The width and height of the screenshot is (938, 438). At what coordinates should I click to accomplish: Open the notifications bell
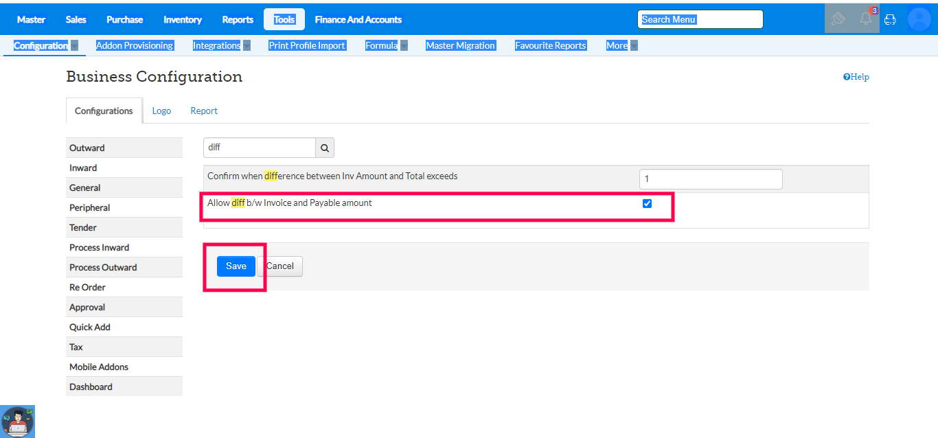point(866,19)
